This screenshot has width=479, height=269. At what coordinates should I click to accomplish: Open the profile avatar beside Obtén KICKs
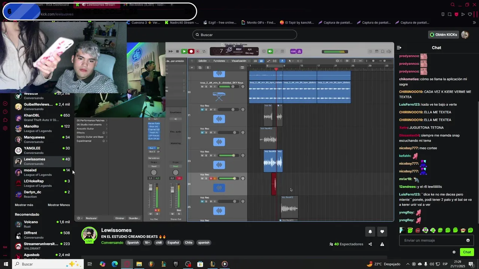pyautogui.click(x=465, y=35)
